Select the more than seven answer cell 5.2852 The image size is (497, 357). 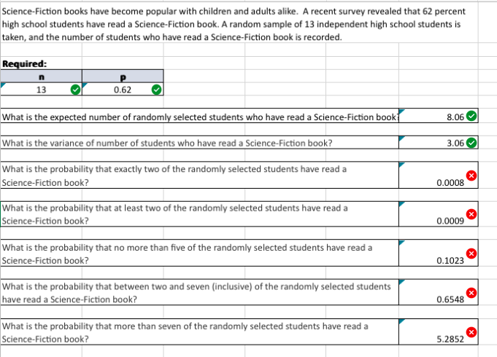439,331
